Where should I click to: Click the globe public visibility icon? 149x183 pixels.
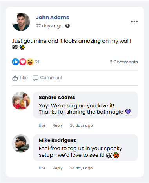67,26
